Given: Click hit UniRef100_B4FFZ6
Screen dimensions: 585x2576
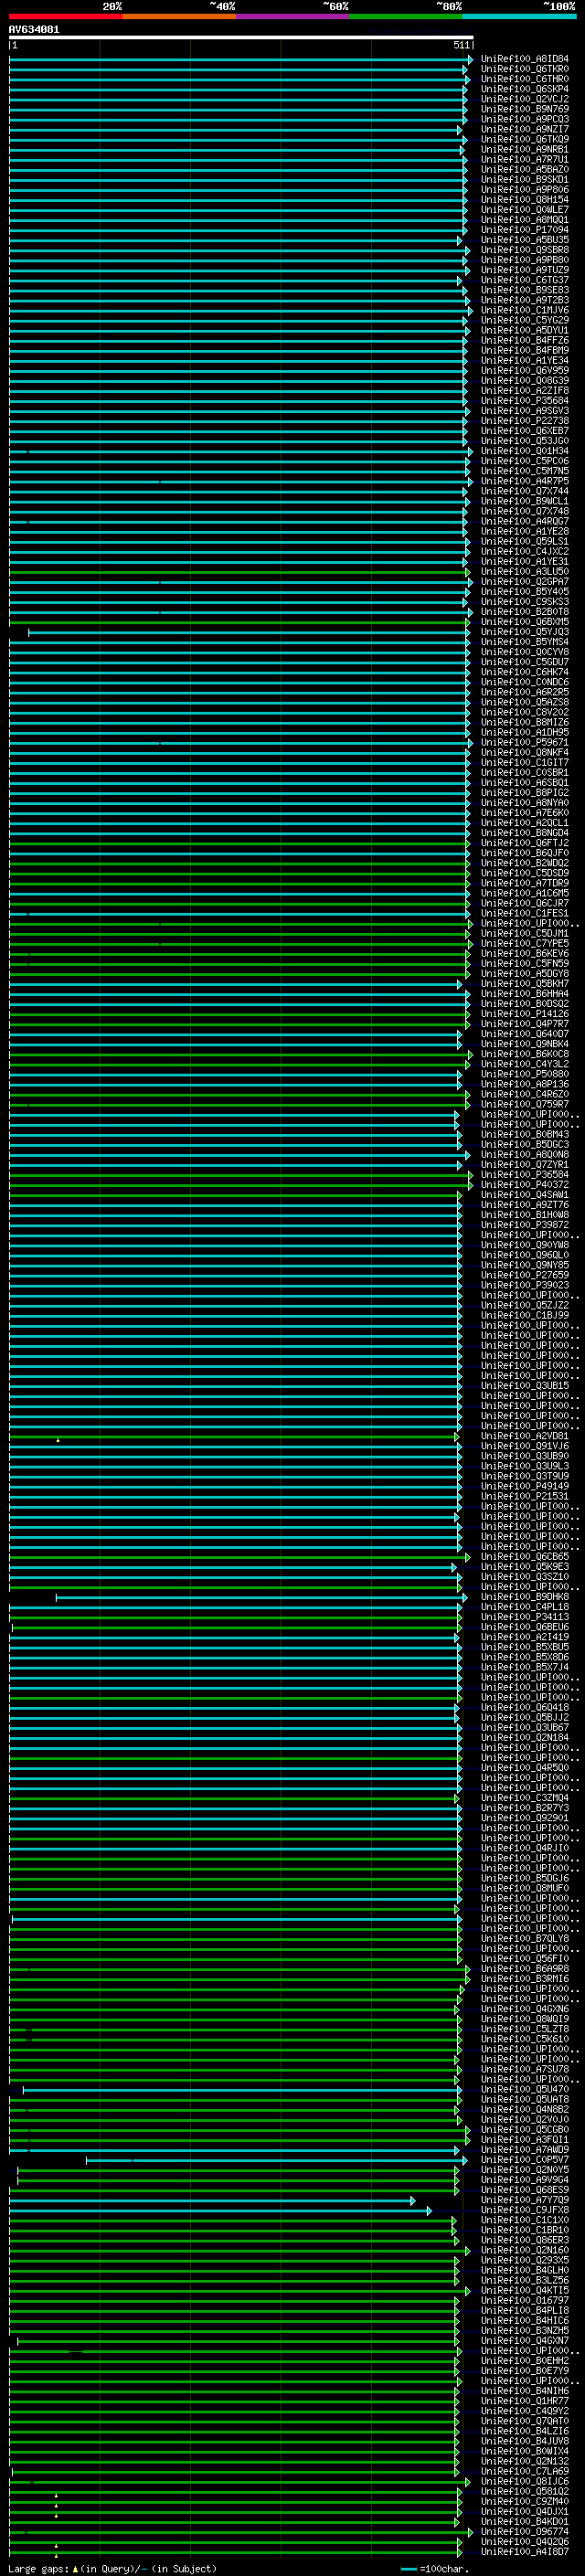Looking at the screenshot, I should tap(525, 340).
